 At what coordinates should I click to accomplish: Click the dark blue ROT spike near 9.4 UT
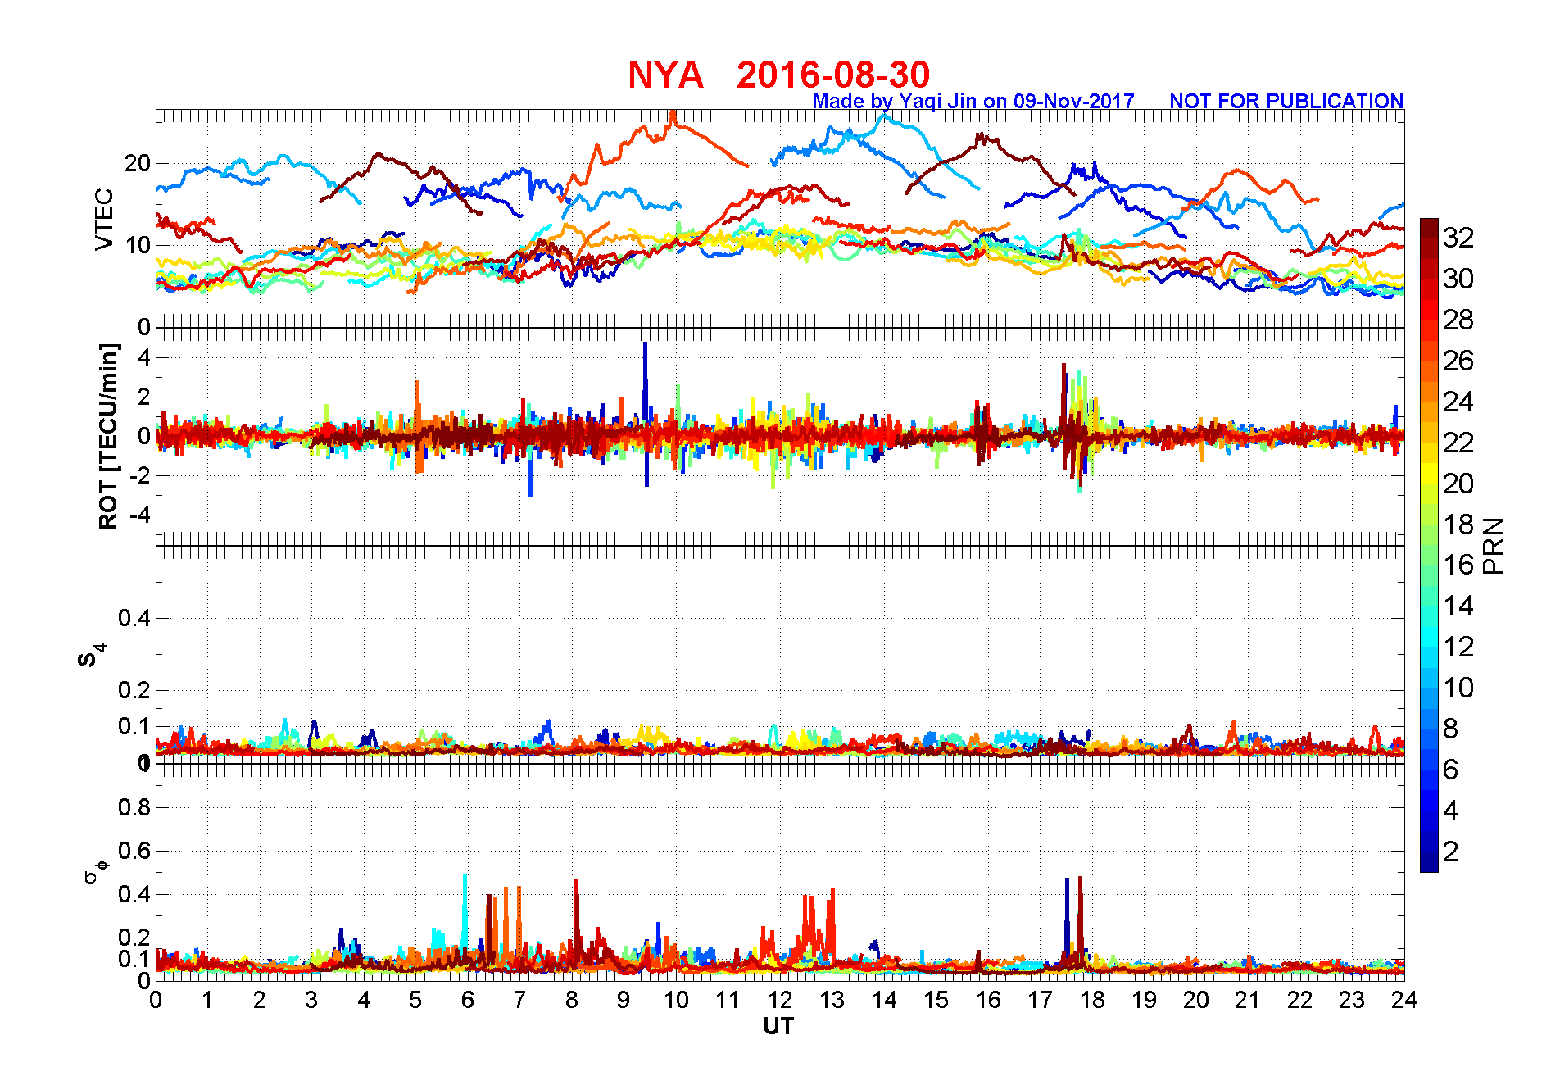[x=646, y=414]
